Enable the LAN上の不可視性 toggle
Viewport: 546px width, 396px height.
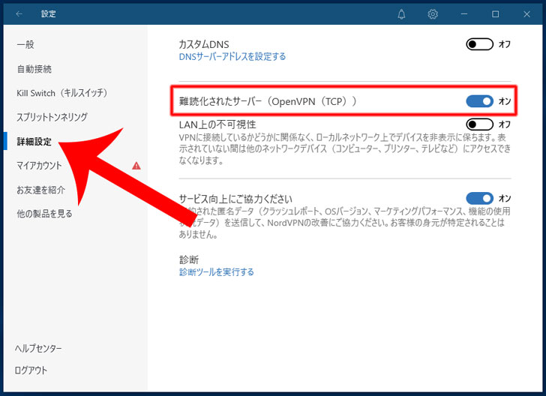(x=479, y=124)
